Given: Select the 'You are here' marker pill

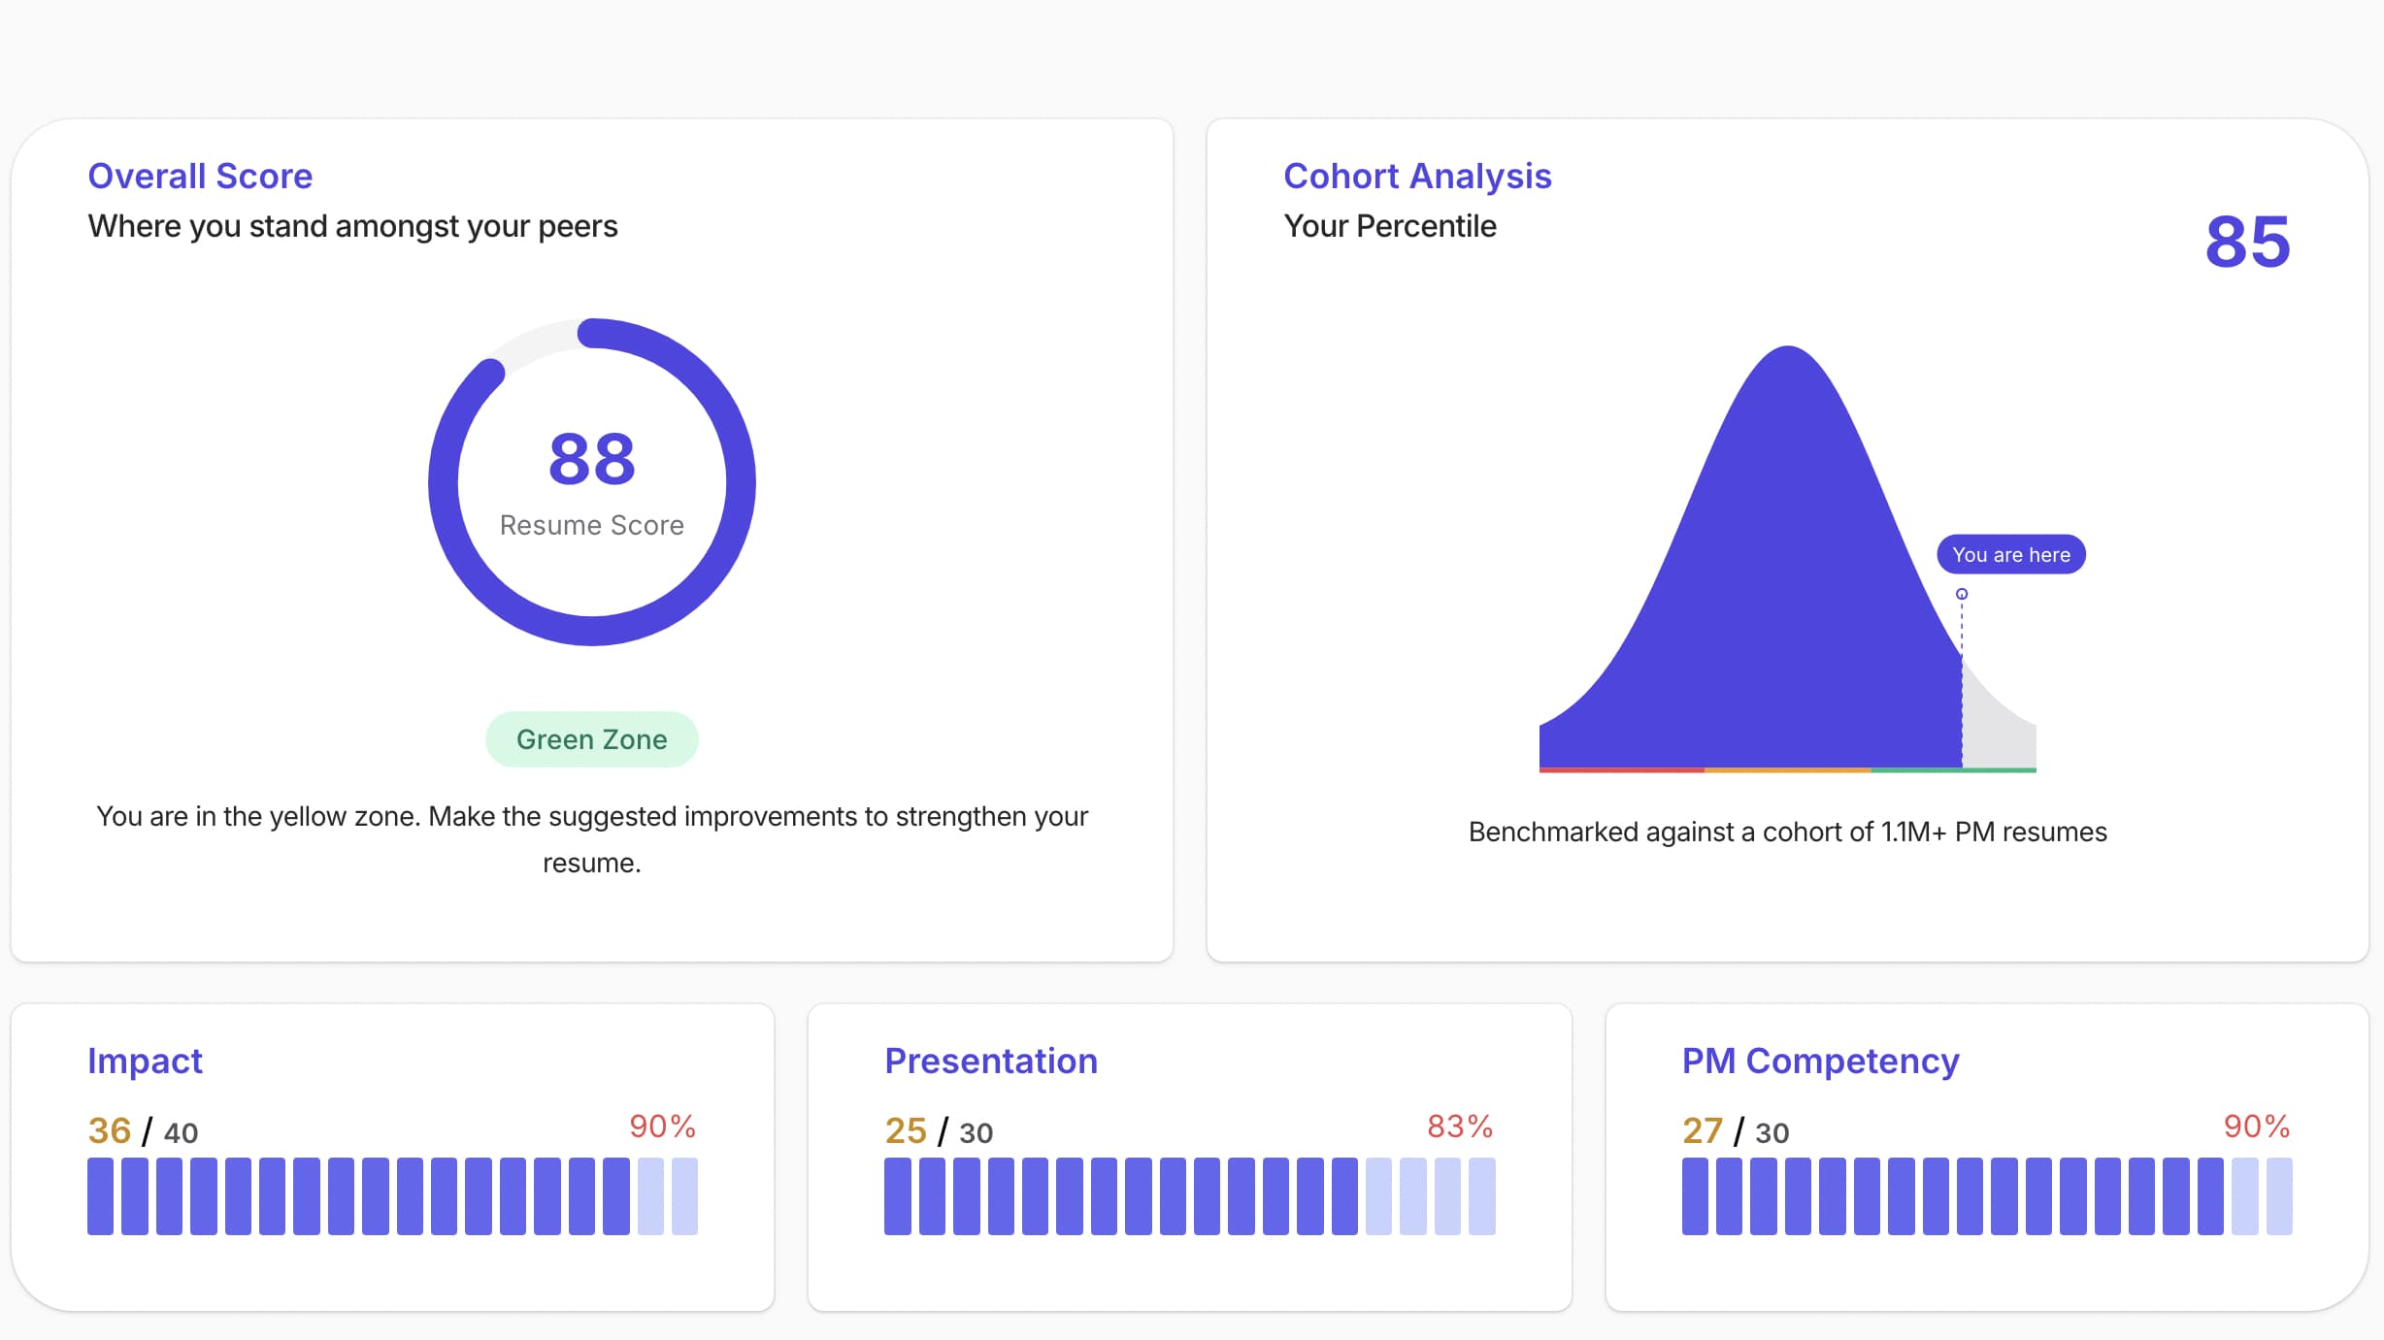Looking at the screenshot, I should pos(2011,554).
